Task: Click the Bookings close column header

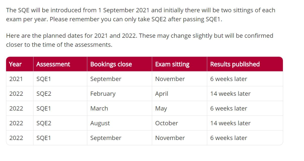Action: click(x=111, y=64)
